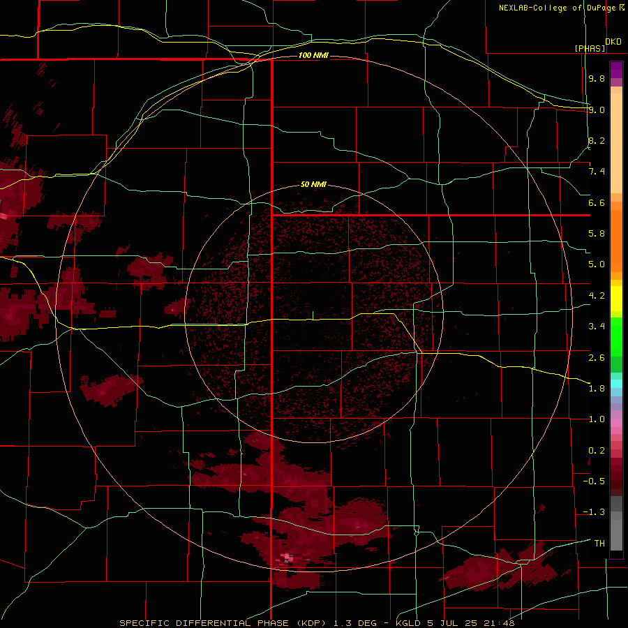Pick the yellow segment of the color bar
Screen dimensions: 628x628
point(616,299)
